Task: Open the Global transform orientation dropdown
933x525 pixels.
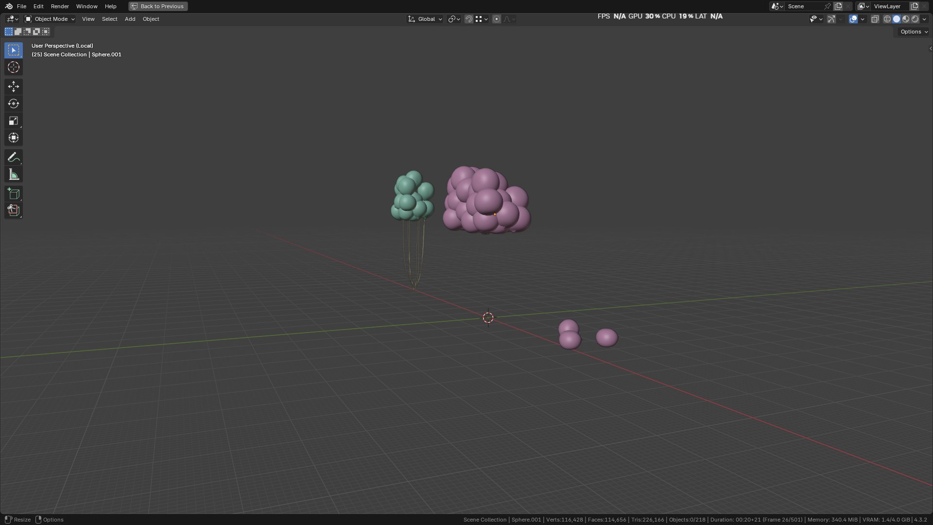Action: coord(425,19)
